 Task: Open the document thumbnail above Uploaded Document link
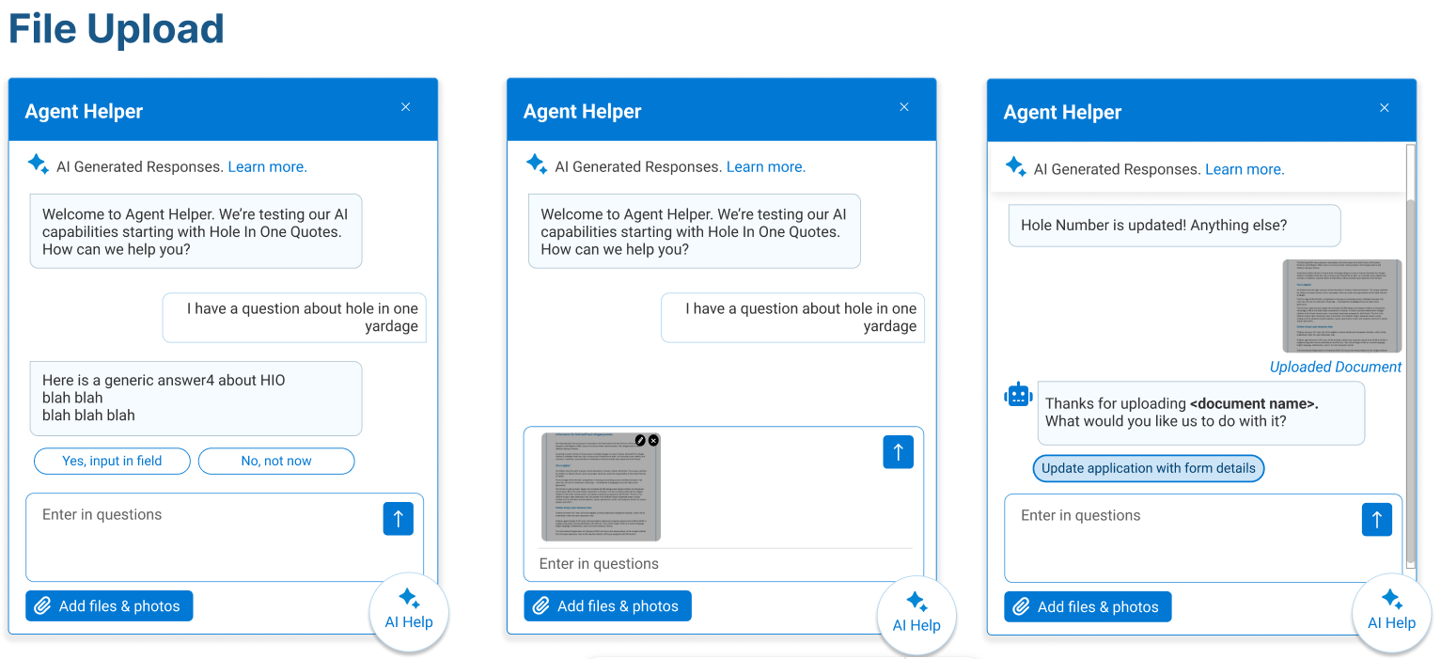(x=1342, y=306)
